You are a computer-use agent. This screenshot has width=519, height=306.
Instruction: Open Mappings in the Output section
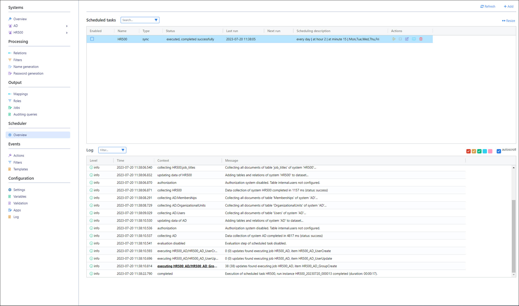click(21, 94)
